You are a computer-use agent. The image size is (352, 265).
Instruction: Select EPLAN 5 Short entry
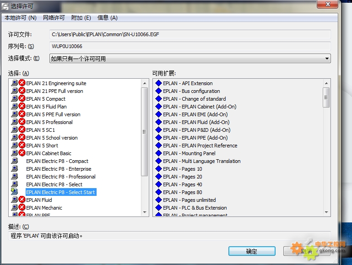(42, 146)
